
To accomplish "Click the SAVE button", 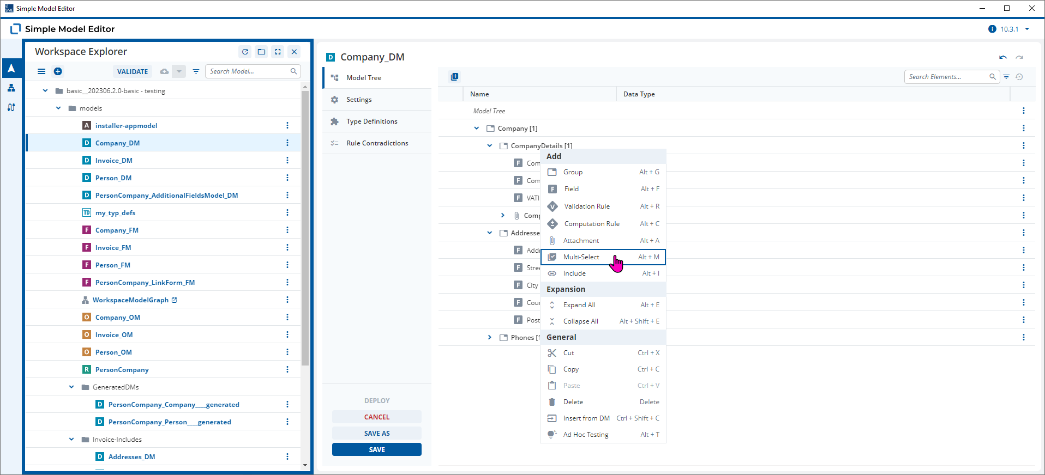I will (377, 449).
